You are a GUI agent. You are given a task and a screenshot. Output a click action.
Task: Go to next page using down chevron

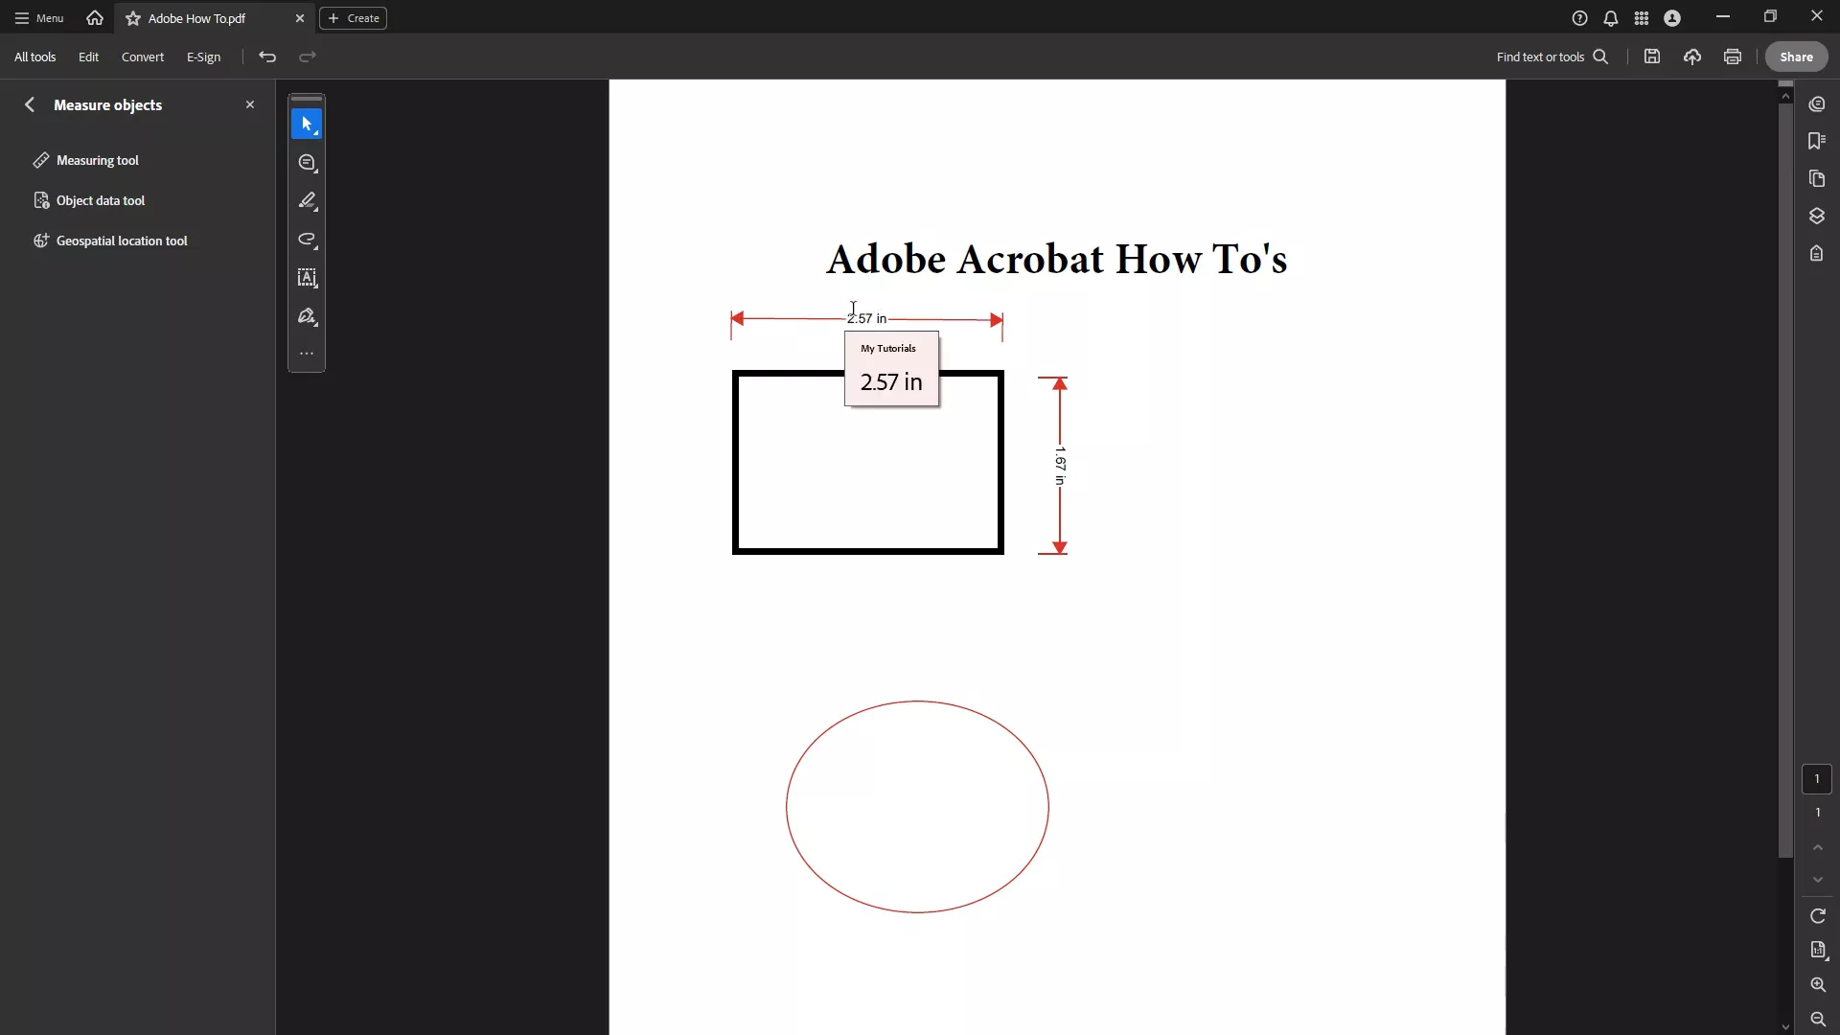coord(1817,880)
